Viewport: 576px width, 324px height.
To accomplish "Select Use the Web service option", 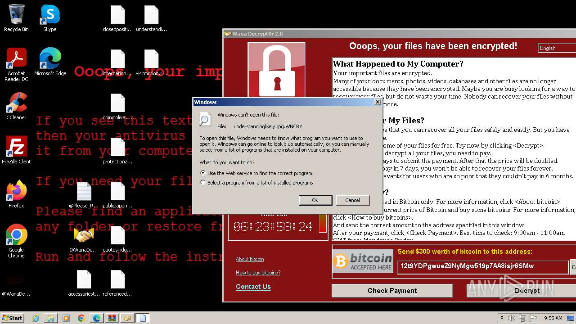I will 256,173.
